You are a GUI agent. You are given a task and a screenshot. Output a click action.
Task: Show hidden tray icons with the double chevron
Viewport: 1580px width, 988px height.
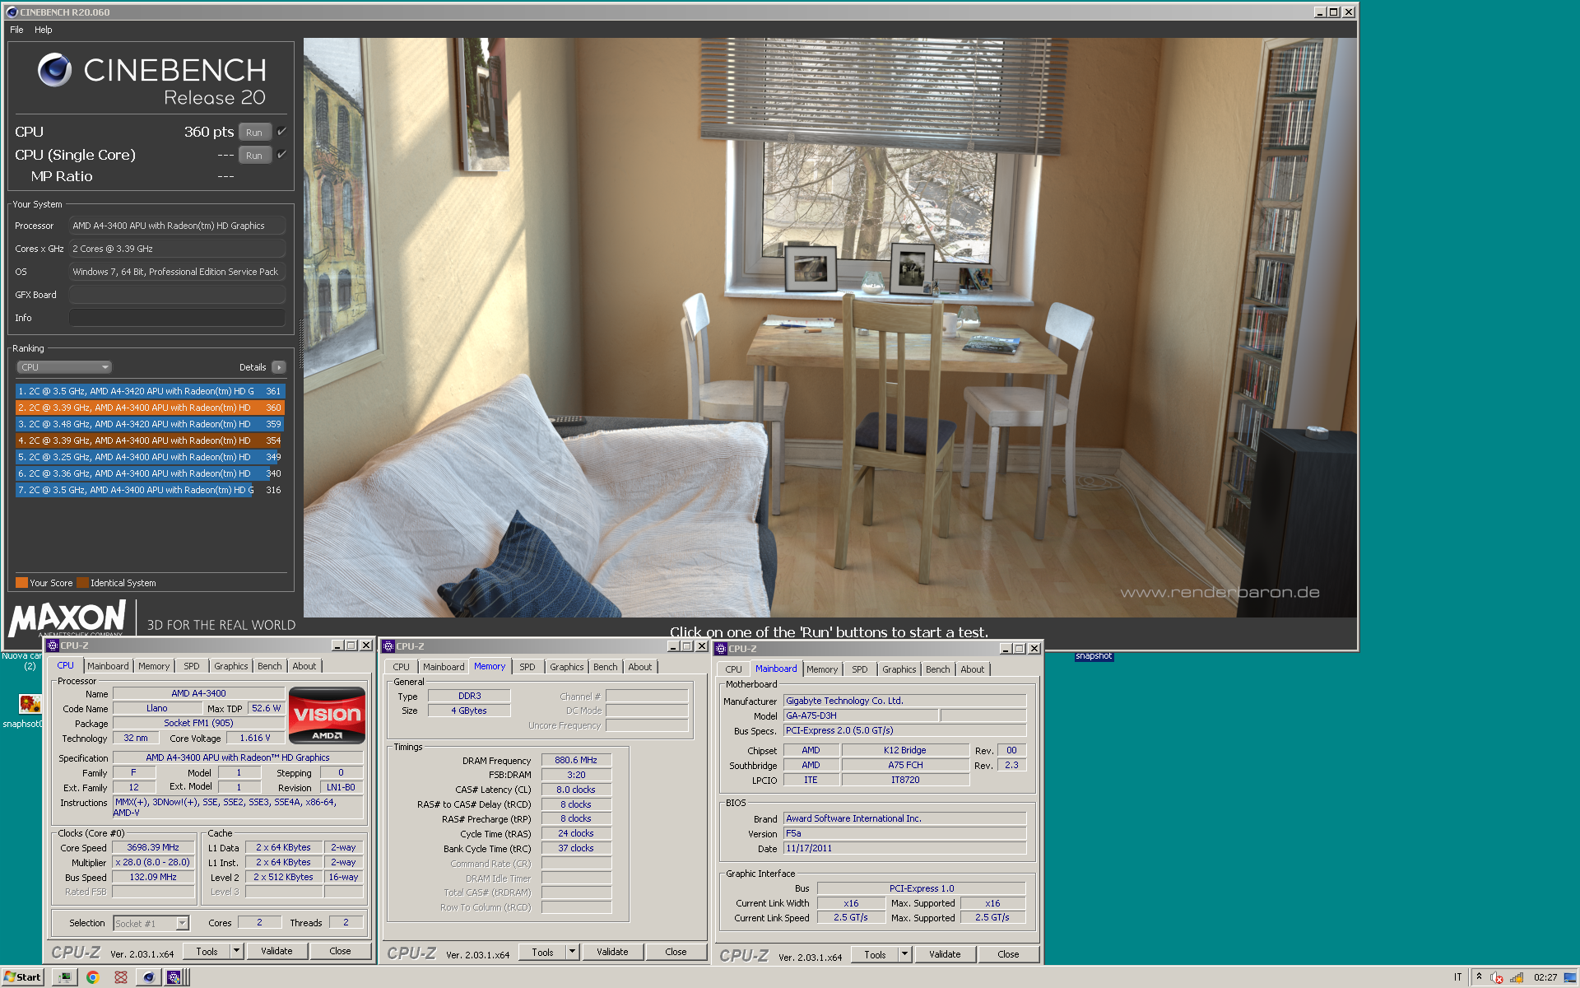coord(1479,976)
